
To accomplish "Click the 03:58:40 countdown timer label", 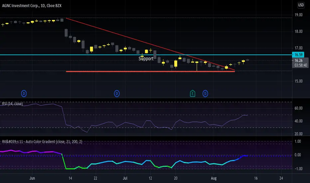I will click(301, 65).
